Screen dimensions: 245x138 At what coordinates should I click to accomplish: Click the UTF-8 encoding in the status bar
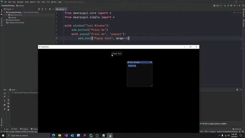(x=206, y=132)
